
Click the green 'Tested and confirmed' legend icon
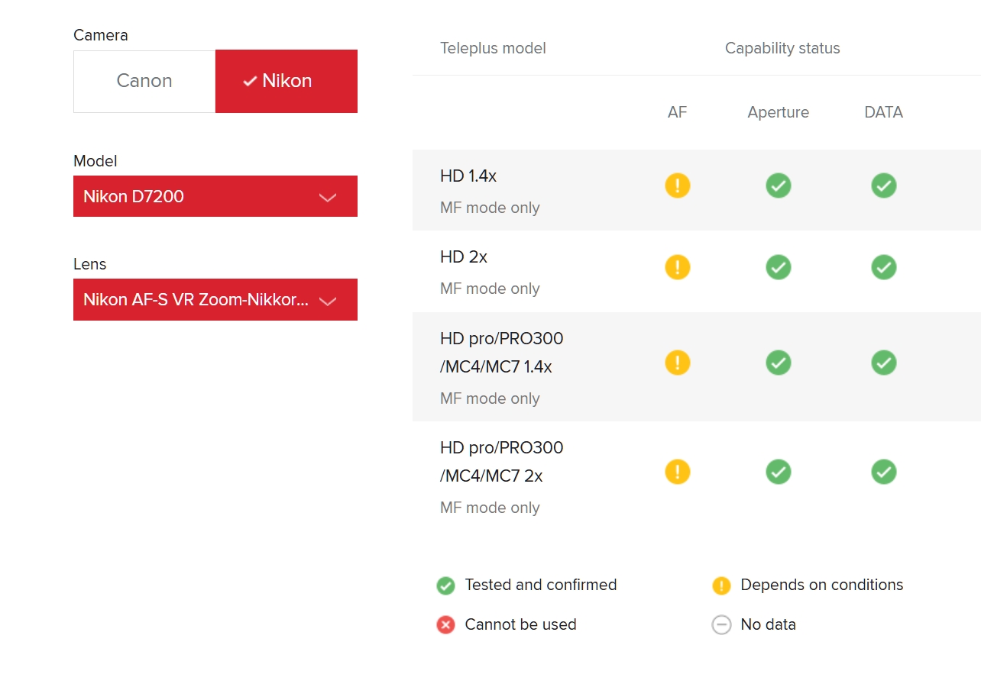(x=446, y=585)
